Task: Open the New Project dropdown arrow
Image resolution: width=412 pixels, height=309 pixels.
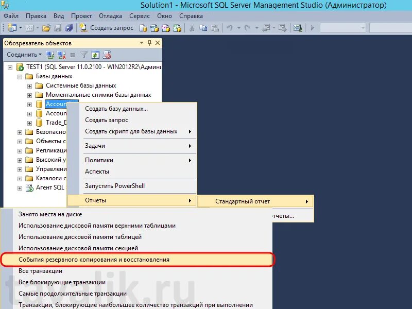Action: point(21,28)
